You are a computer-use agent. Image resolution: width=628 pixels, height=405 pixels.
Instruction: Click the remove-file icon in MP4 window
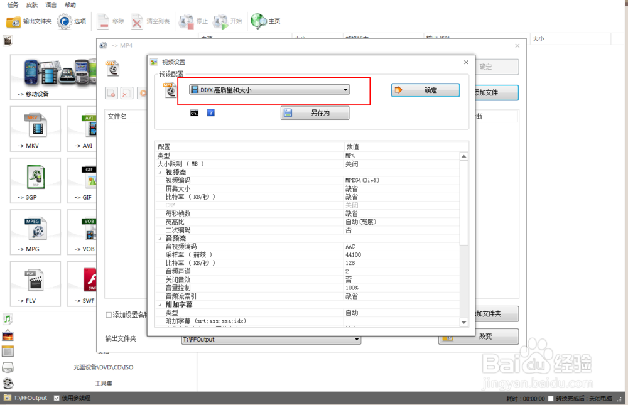(127, 93)
